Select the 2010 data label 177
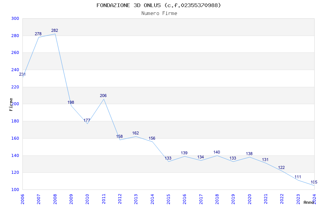The width and height of the screenshot is (318, 206). point(87,120)
